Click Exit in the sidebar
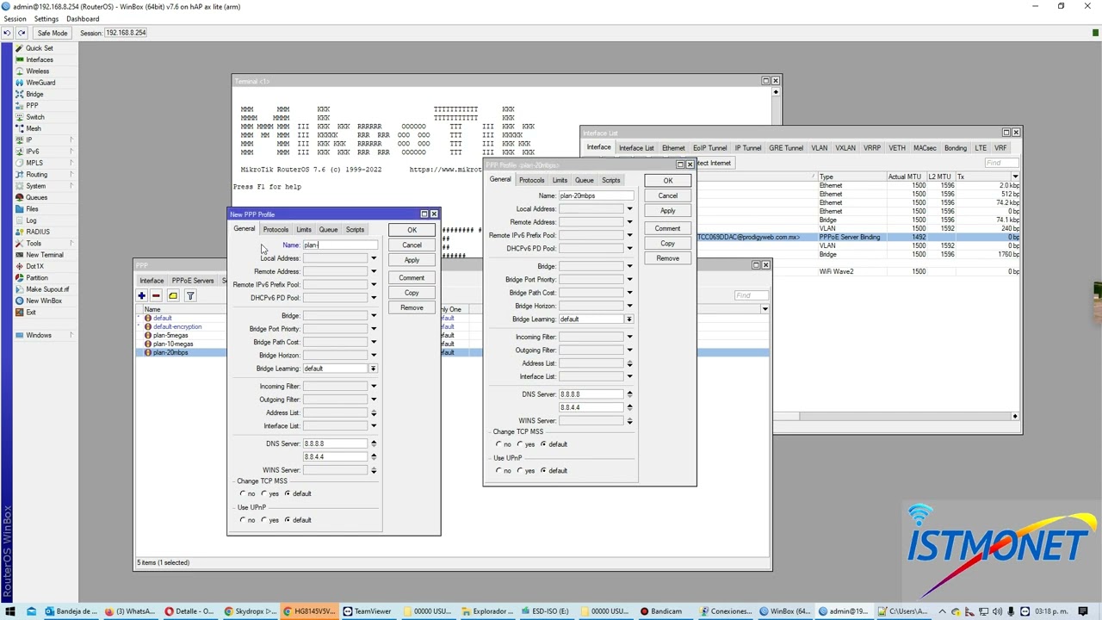The image size is (1102, 620). point(31,312)
